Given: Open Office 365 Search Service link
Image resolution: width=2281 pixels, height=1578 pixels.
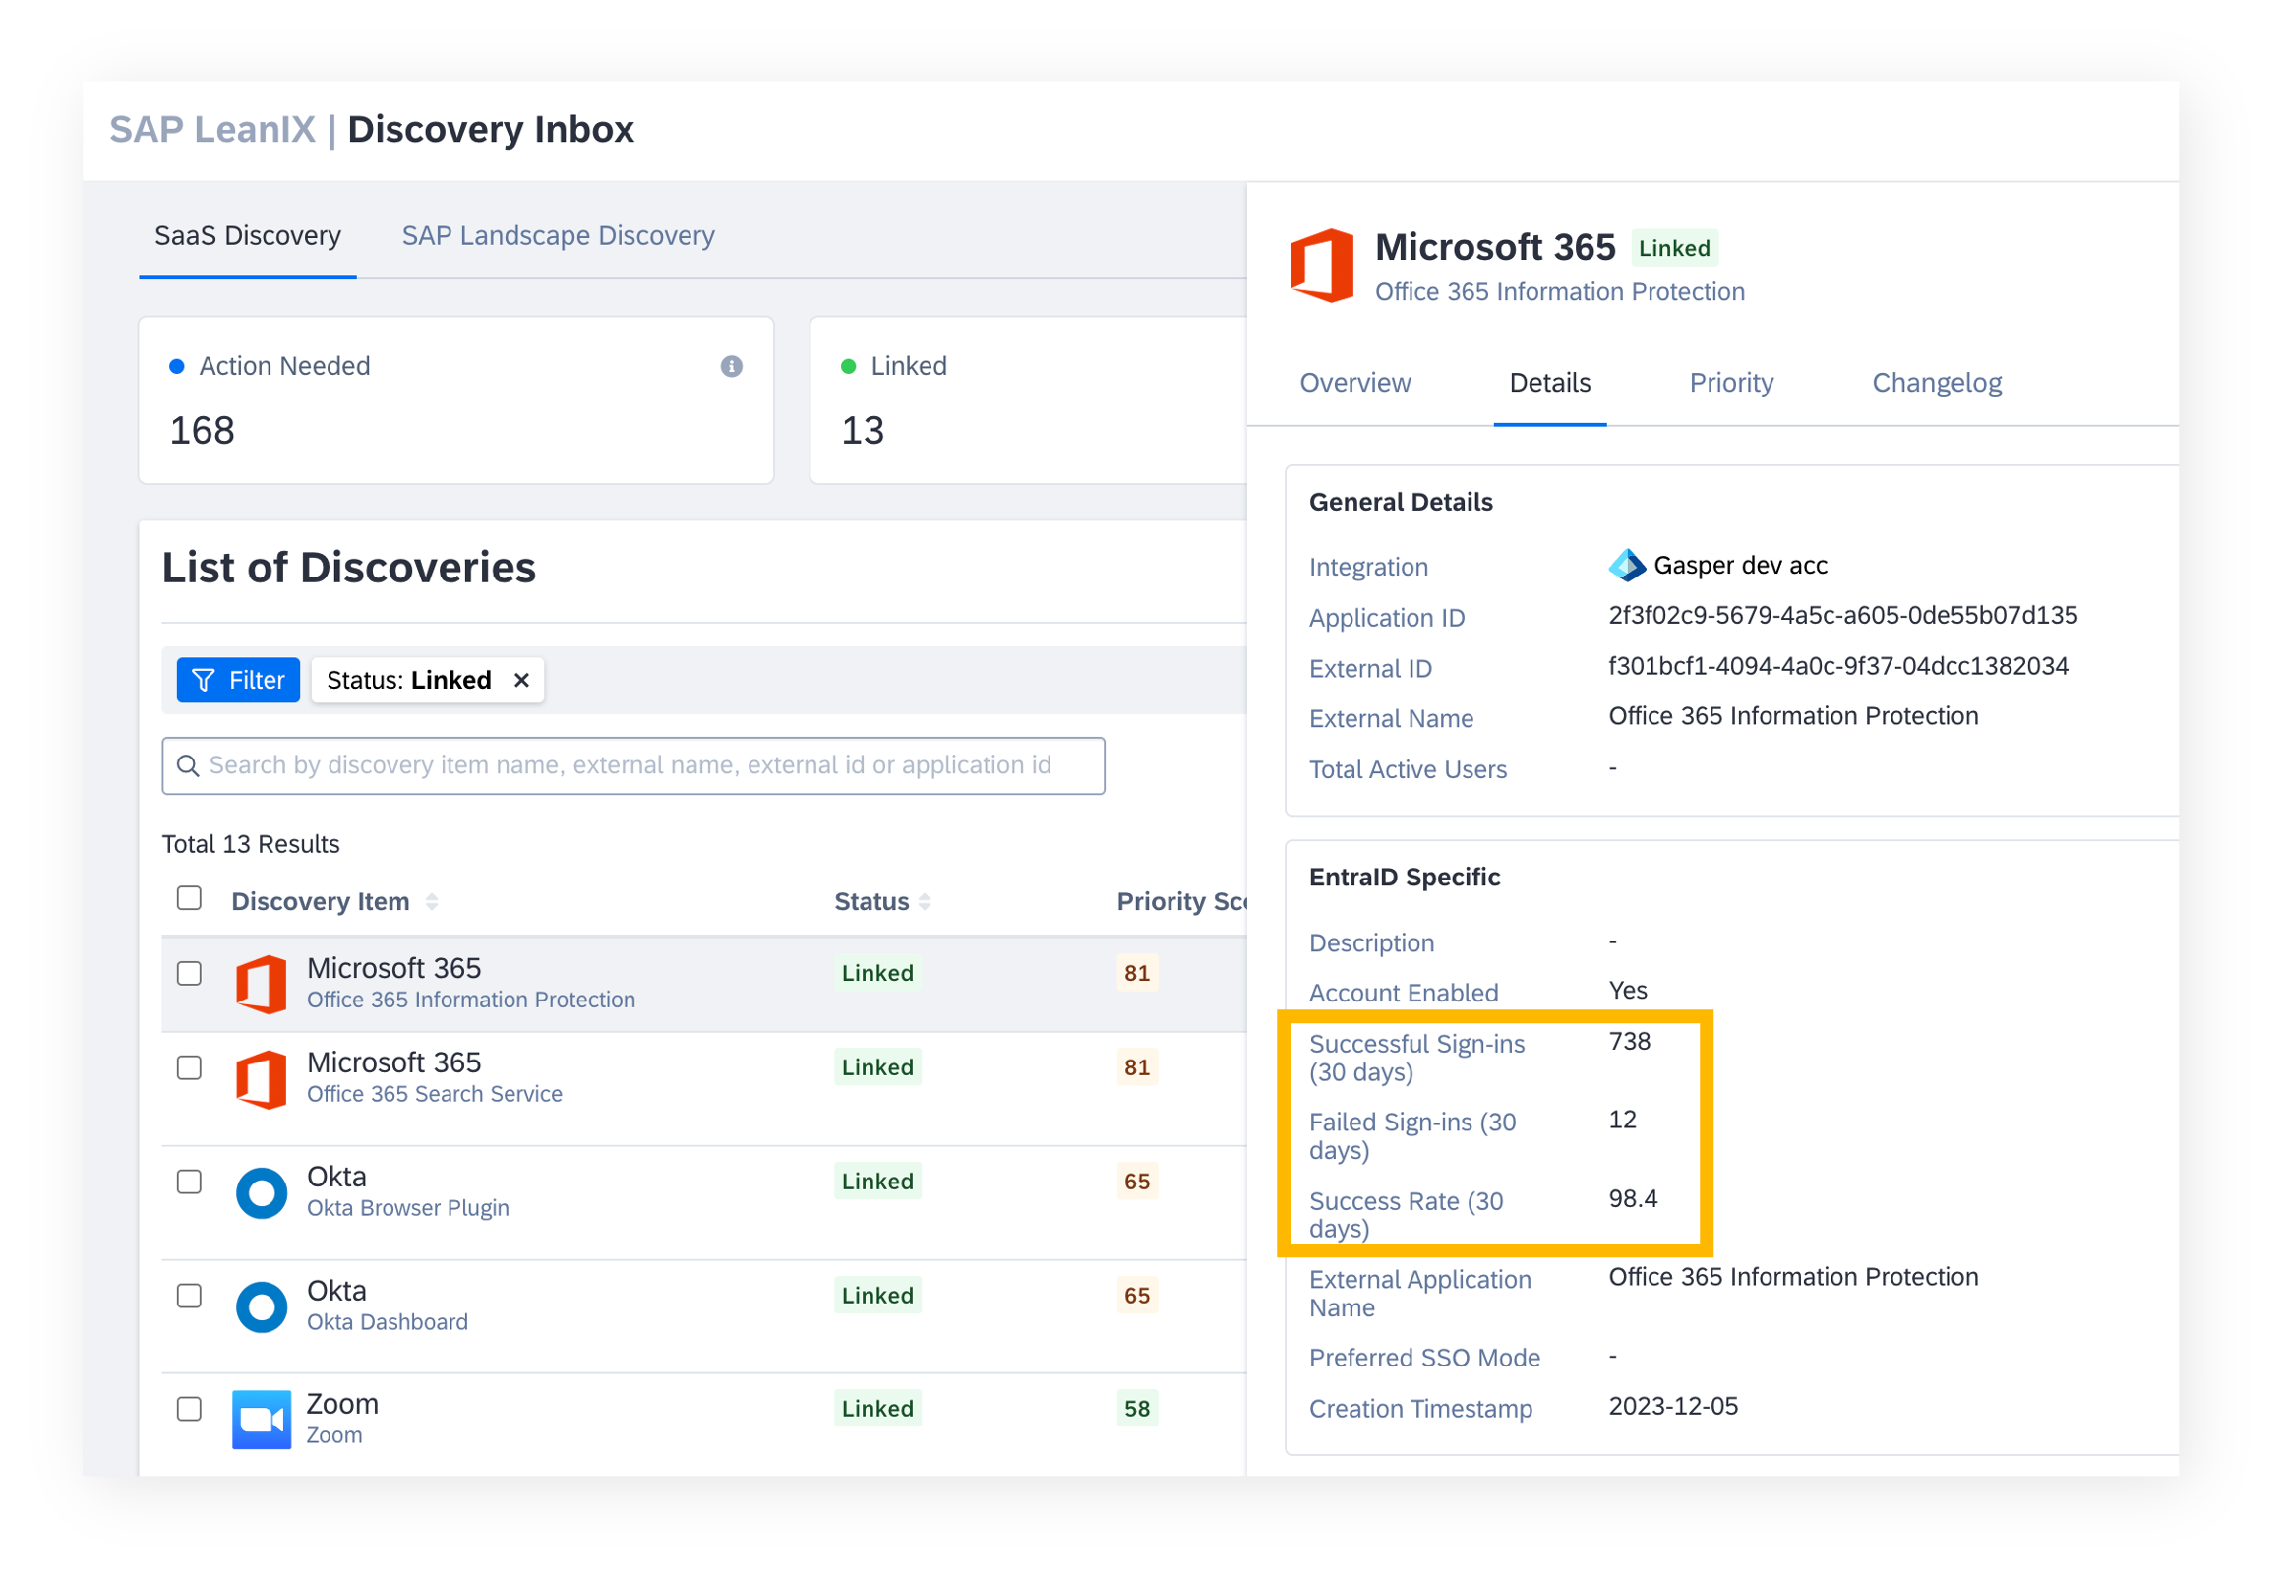Looking at the screenshot, I should click(435, 1094).
